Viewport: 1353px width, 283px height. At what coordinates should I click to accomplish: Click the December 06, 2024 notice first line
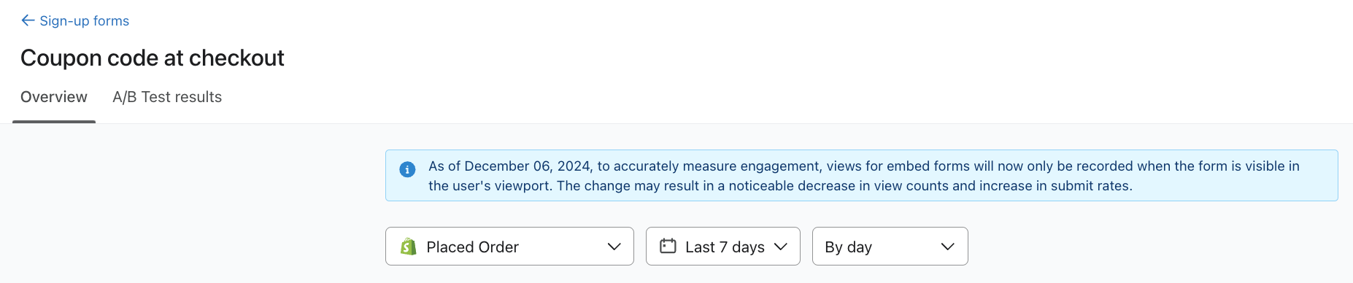click(864, 166)
